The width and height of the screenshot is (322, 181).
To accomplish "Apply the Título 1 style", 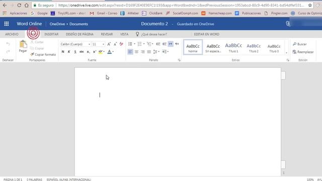I will point(233,47).
